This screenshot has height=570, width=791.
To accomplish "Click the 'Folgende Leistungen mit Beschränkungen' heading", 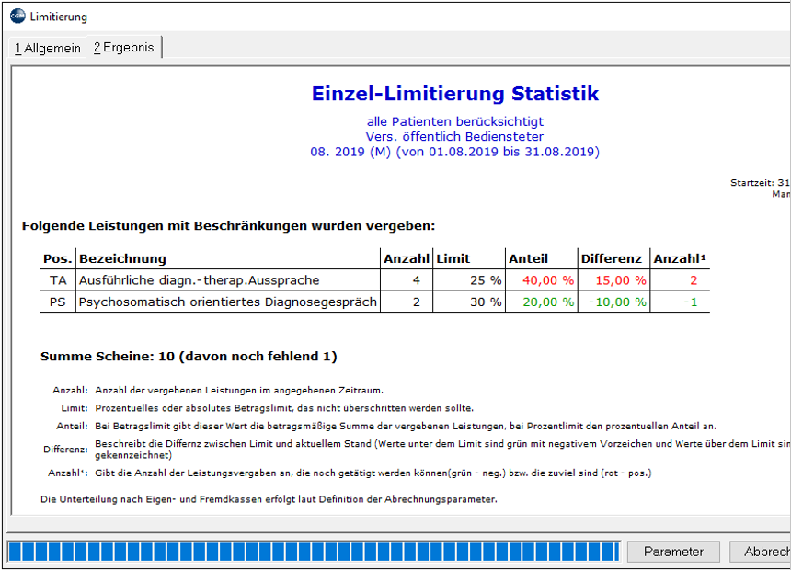I will pyautogui.click(x=228, y=225).
